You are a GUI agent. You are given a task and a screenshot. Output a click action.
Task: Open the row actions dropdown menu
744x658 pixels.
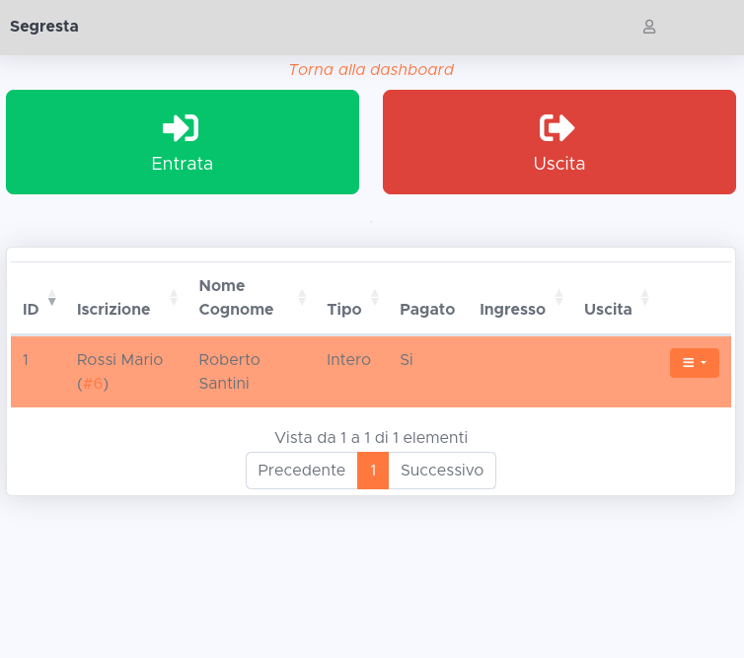pyautogui.click(x=694, y=363)
